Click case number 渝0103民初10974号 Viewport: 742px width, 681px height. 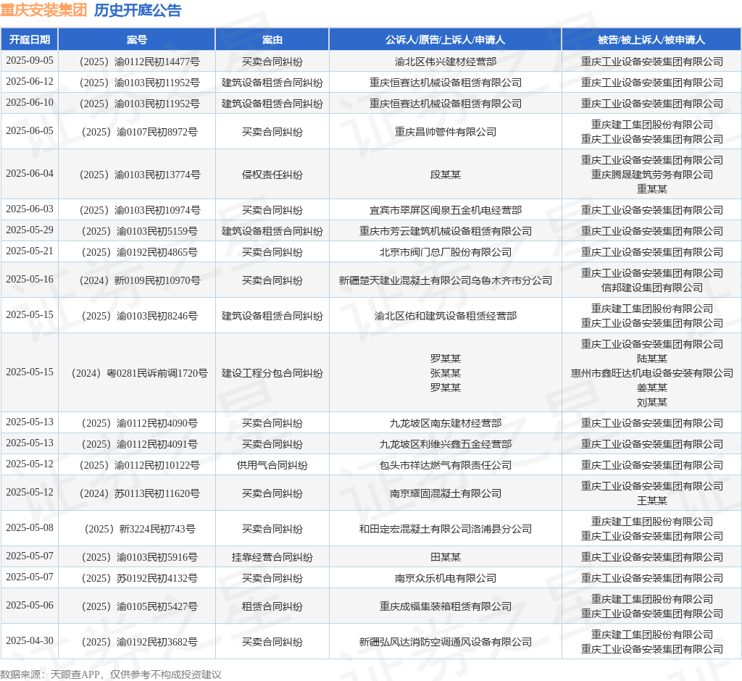point(157,211)
